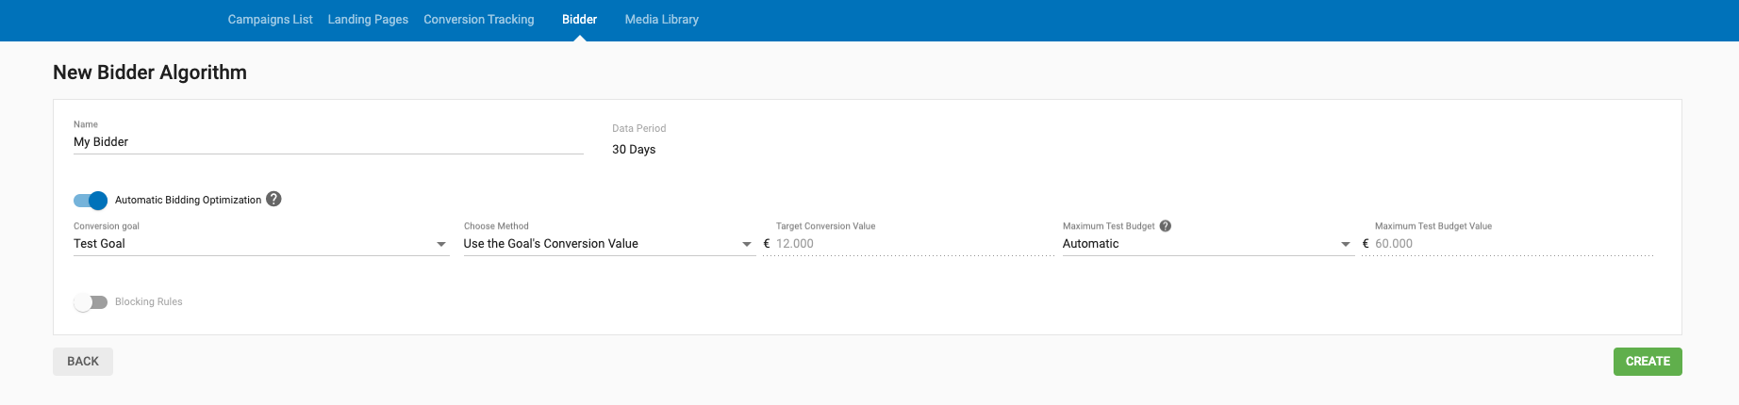Enable the Blocking Rules toggle

click(x=91, y=302)
